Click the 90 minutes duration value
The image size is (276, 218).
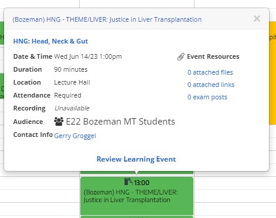tap(71, 69)
